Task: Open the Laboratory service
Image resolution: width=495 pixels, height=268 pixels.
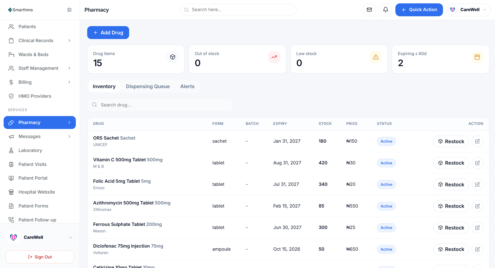Action: click(40, 150)
